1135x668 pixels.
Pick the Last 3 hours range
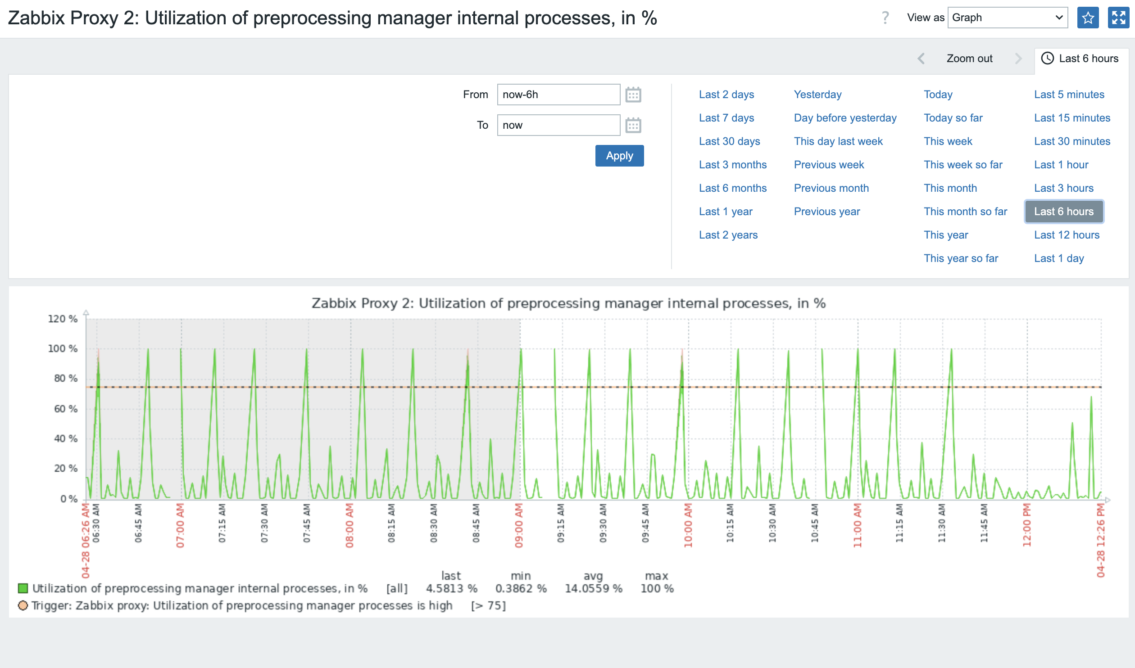click(x=1064, y=188)
